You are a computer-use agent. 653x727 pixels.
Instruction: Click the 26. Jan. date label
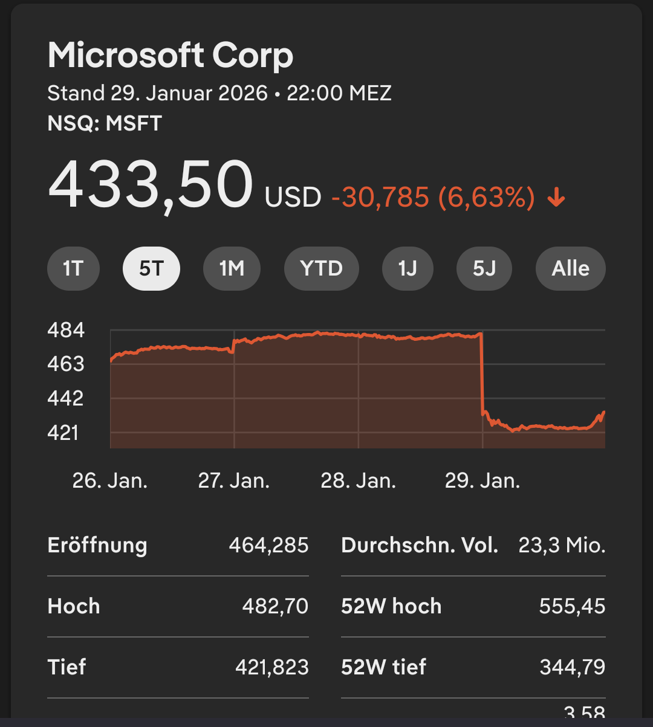(x=110, y=481)
